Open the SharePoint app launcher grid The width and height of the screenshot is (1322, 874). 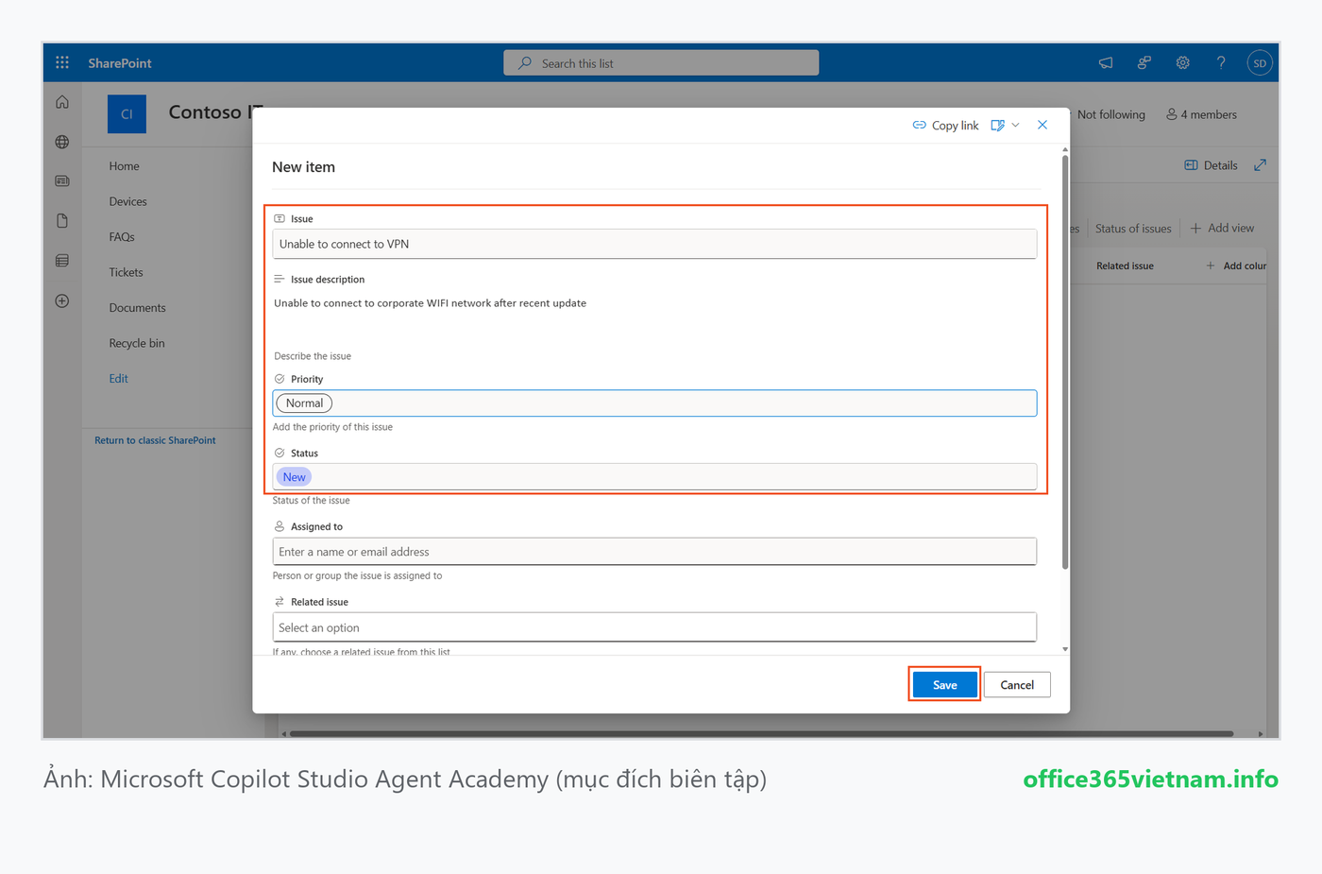[x=62, y=62]
